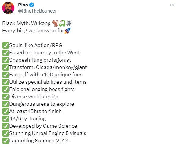Click the blue verified badge icon
The height and width of the screenshot is (147, 178).
pyautogui.click(x=32, y=5)
